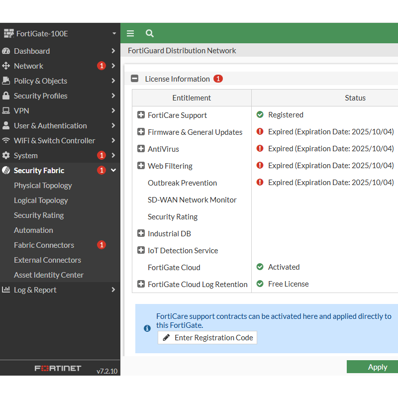The width and height of the screenshot is (398, 398).
Task: Collapse the Security Fabric menu chevron
Action: pyautogui.click(x=113, y=170)
